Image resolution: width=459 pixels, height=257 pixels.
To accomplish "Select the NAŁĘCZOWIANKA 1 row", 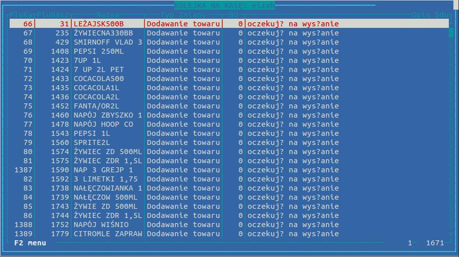I will 229,188.
